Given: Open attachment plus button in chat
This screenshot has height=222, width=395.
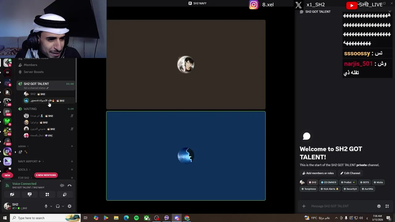Looking at the screenshot, I should point(304,206).
